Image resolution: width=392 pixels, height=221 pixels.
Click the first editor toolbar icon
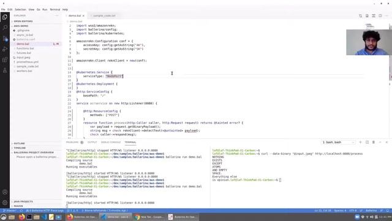[361, 15]
